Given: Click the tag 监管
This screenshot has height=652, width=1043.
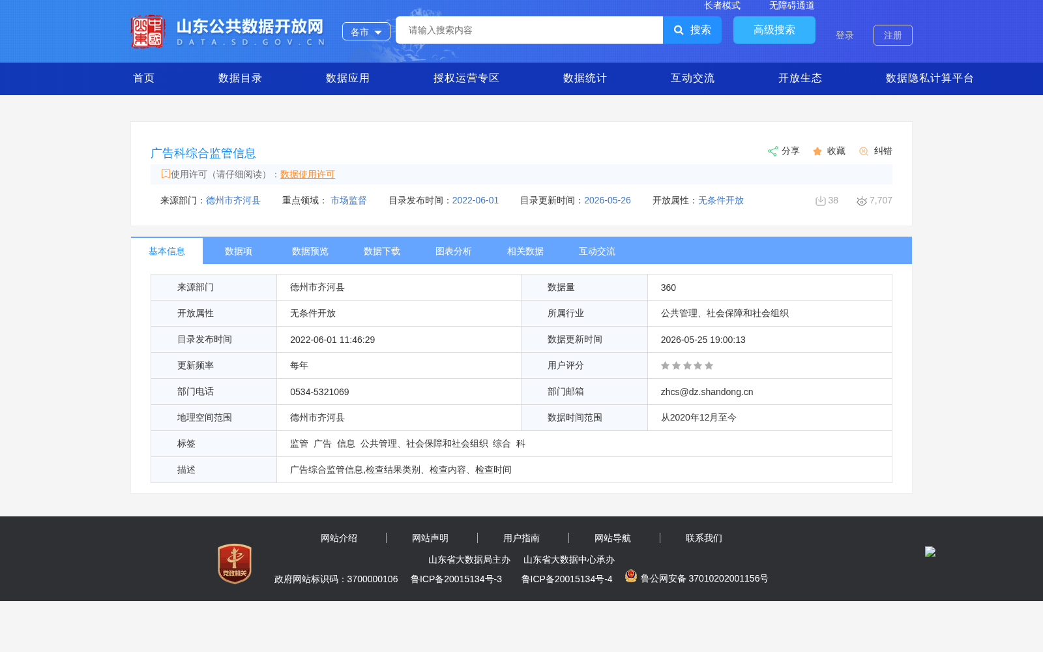Looking at the screenshot, I should tap(299, 444).
